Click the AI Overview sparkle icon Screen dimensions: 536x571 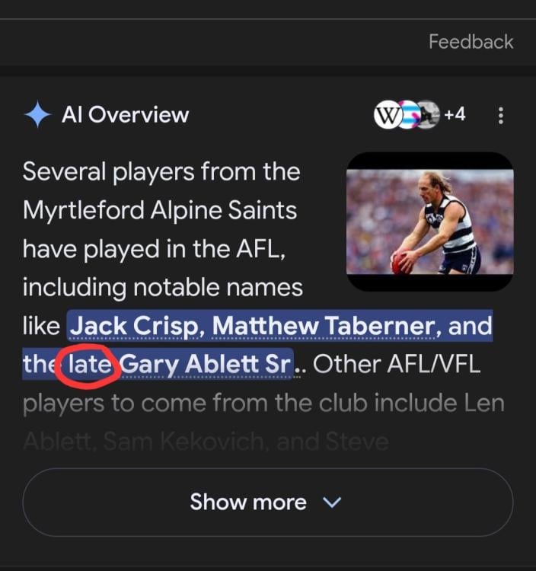37,115
